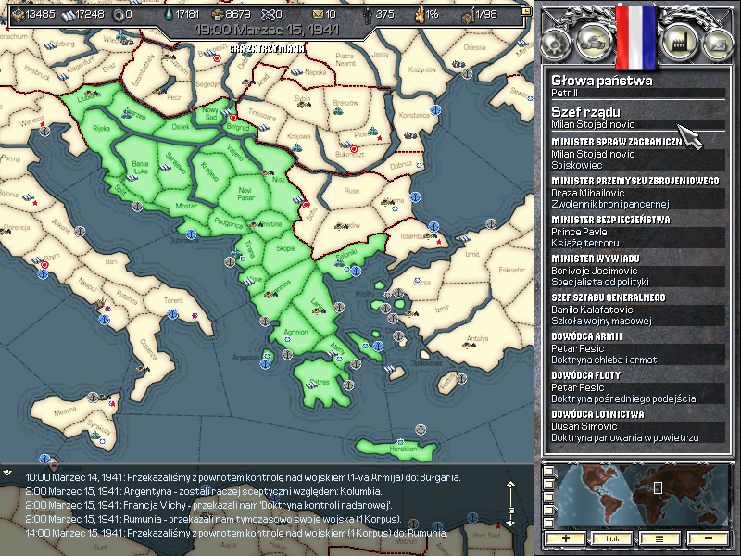Select the grey anchor near Ankona
Screen dimensions: 741x556
(80, 231)
